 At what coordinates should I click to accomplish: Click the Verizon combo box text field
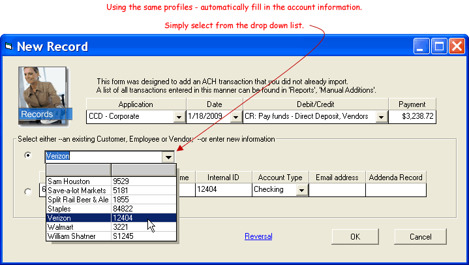[104, 156]
